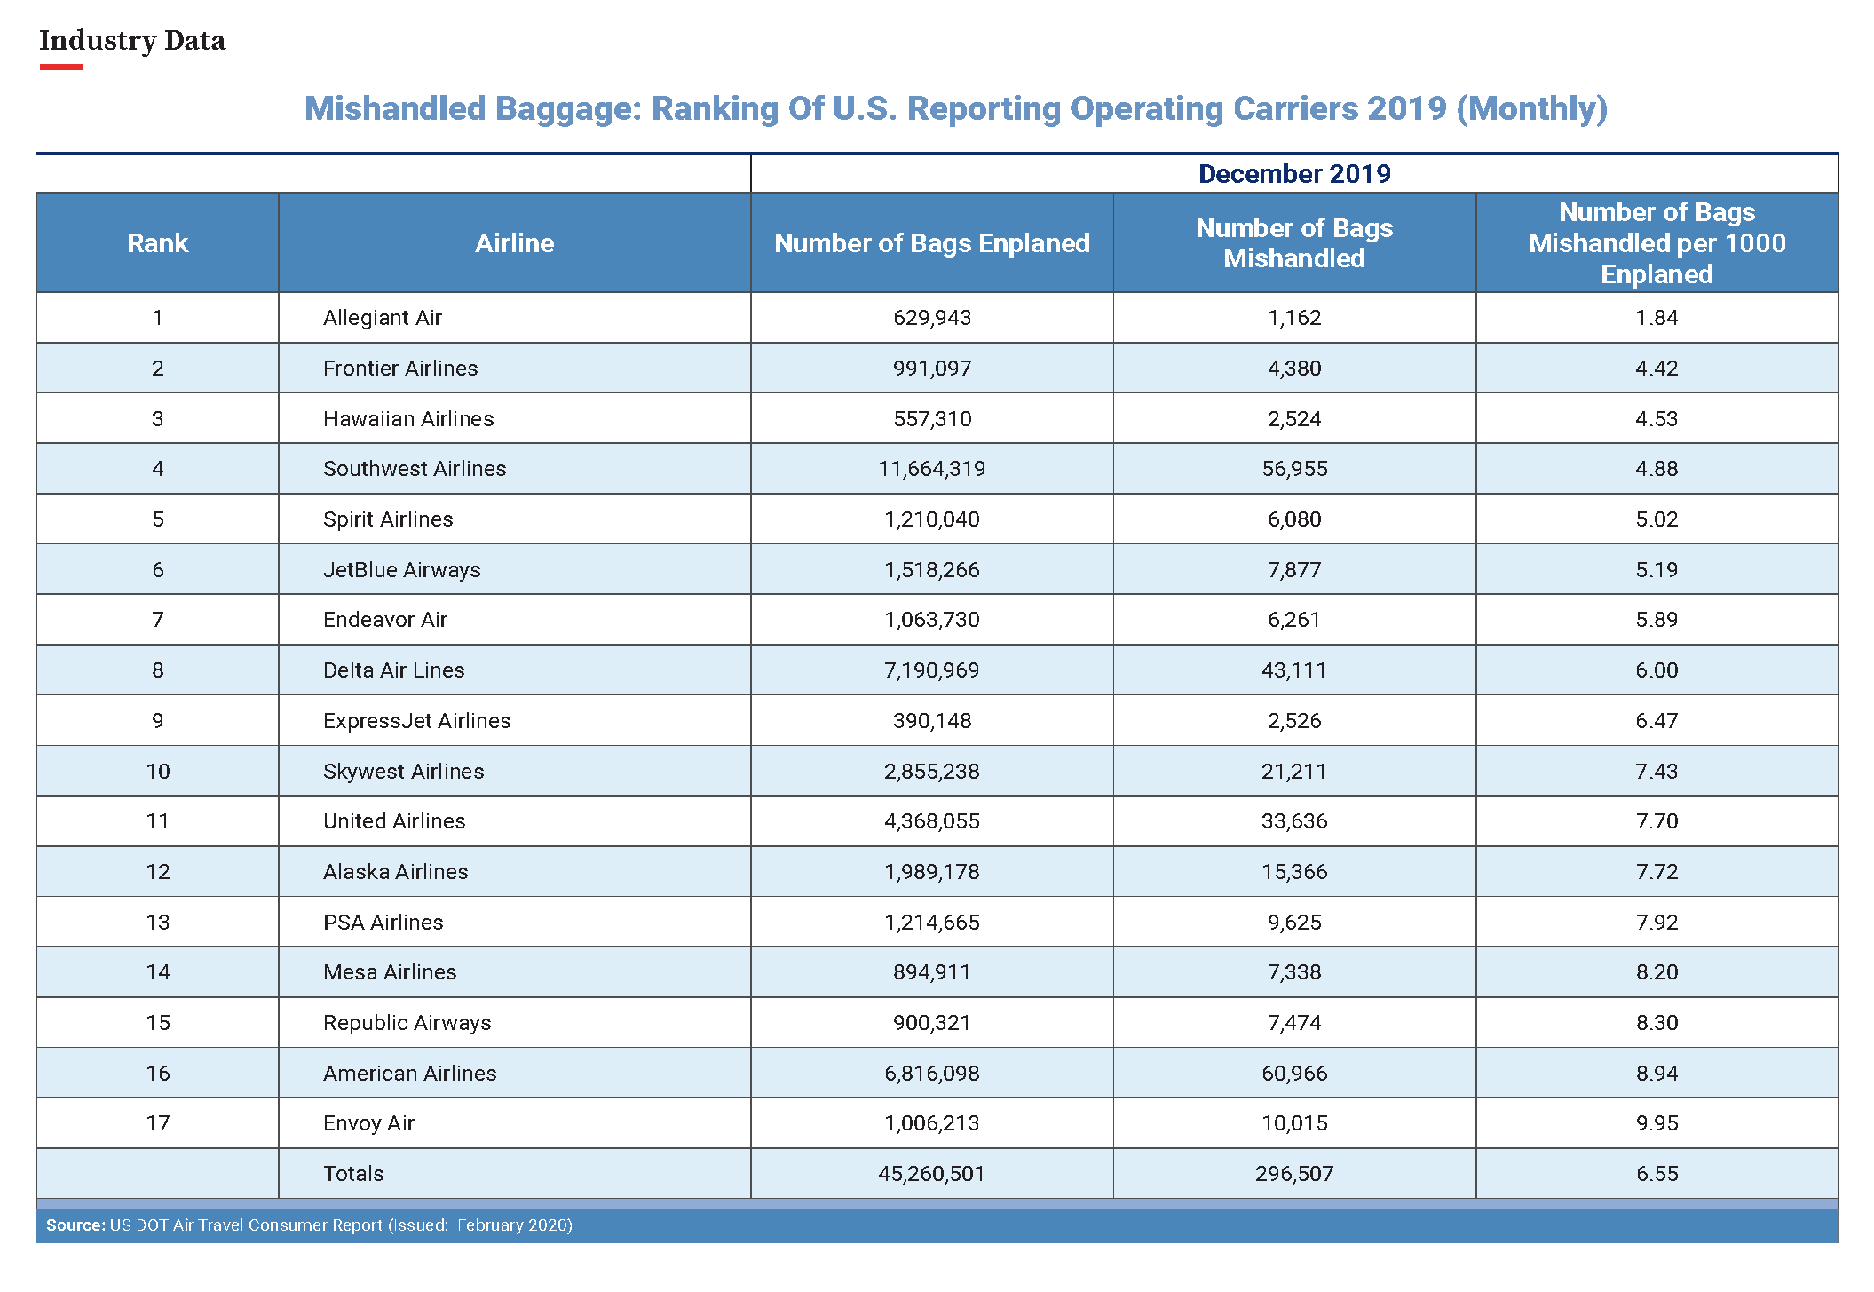The height and width of the screenshot is (1292, 1874).
Task: Click Republic's rate value 8.30
Action: coord(1657,1023)
